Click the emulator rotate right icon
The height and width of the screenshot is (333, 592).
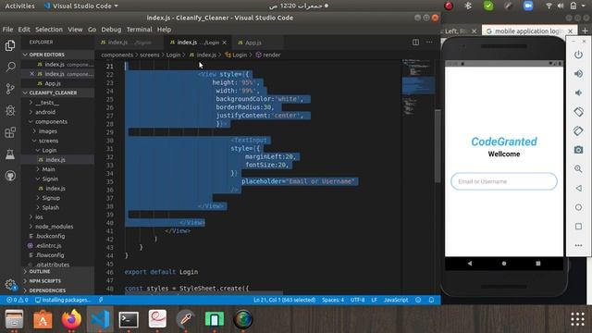[x=578, y=131]
